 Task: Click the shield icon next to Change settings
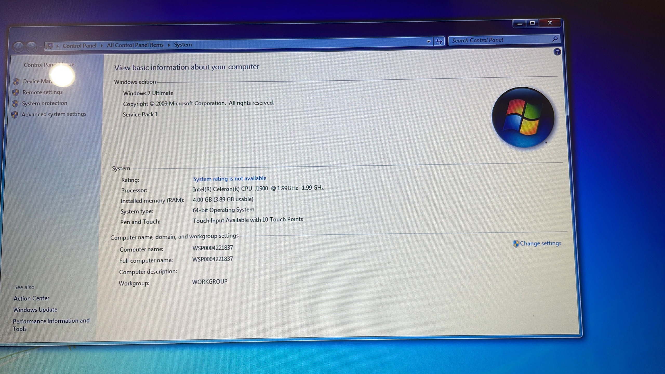[x=516, y=244]
